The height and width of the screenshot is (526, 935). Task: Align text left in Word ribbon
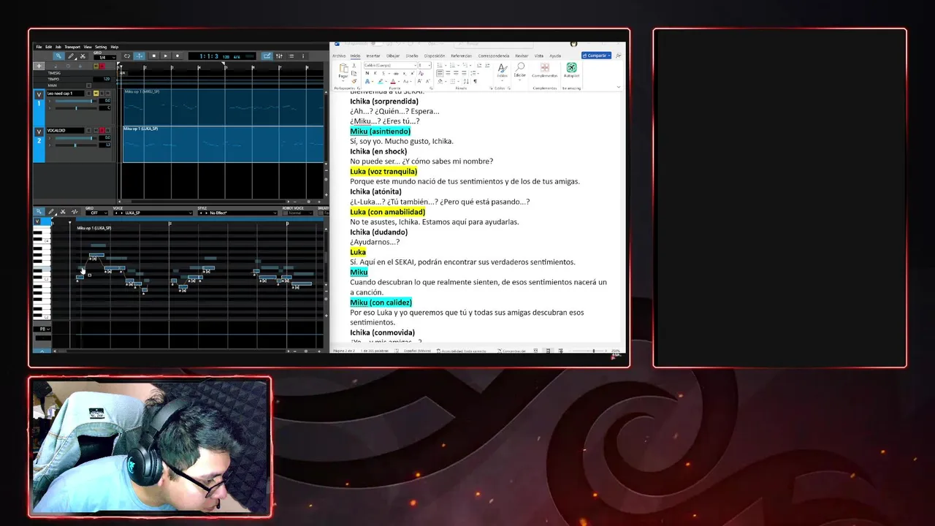(x=440, y=73)
